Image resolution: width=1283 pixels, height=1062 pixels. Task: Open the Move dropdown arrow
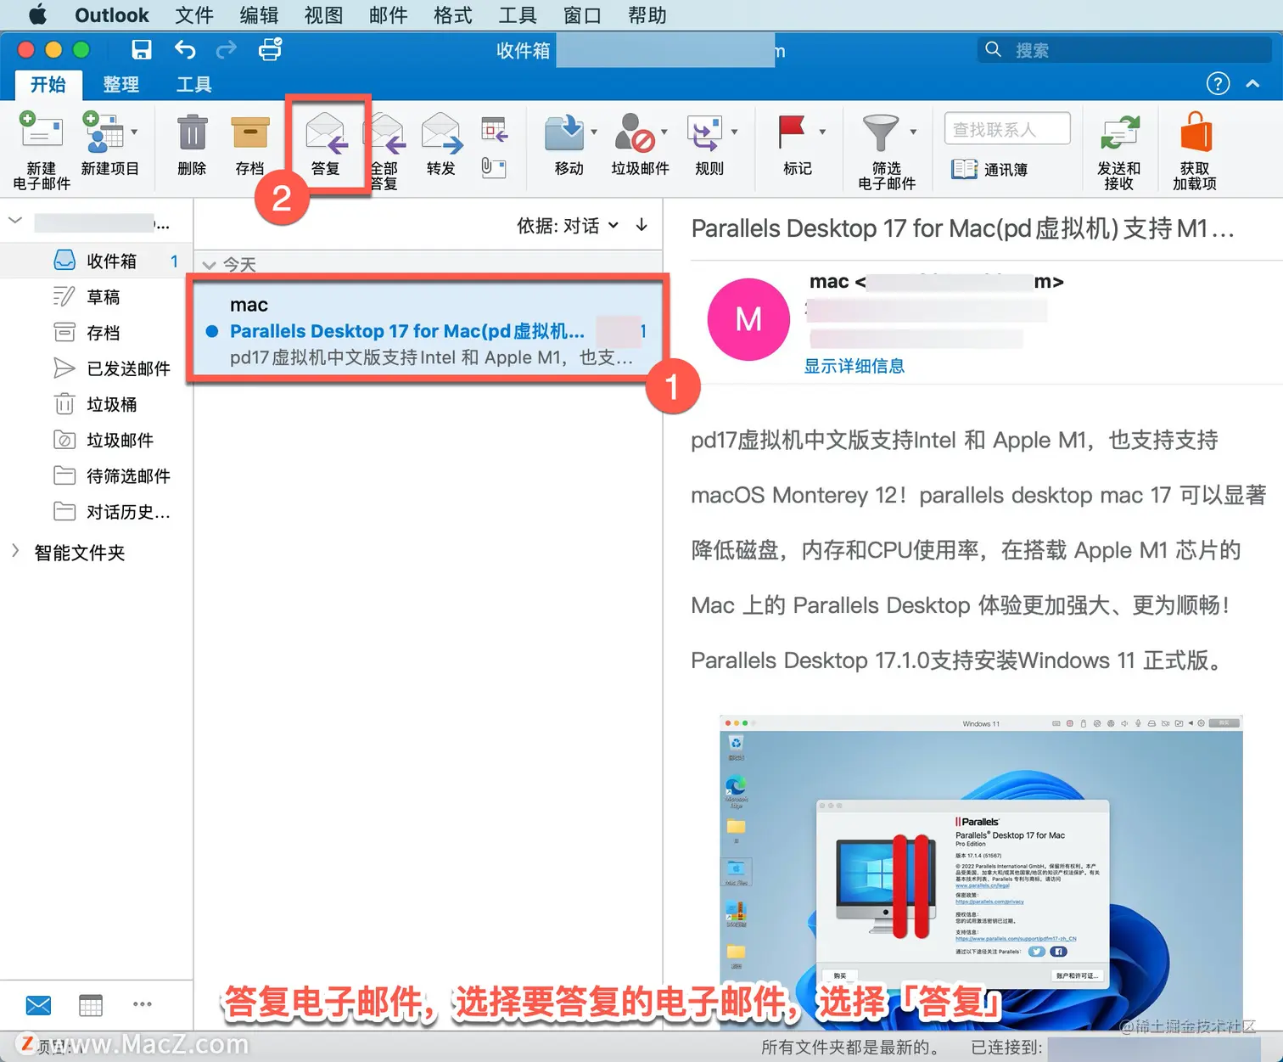pyautogui.click(x=594, y=132)
